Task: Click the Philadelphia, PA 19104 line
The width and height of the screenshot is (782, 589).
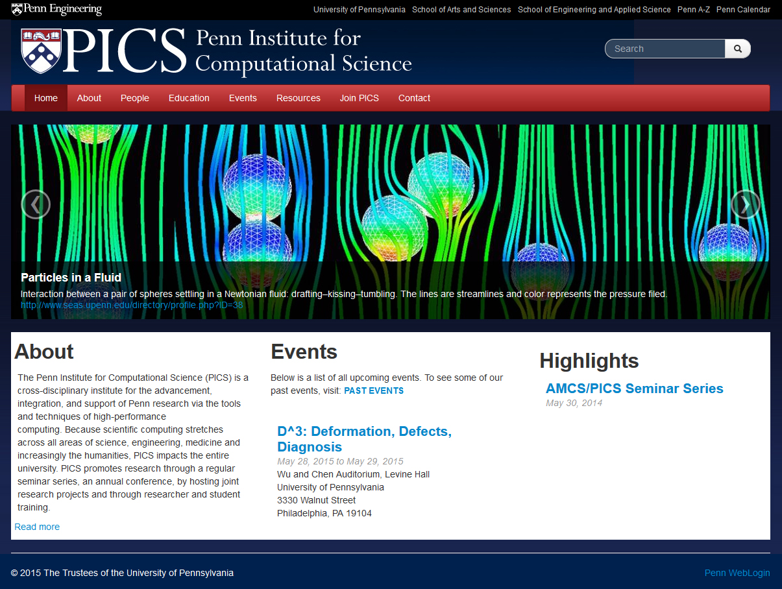Action: pos(324,513)
